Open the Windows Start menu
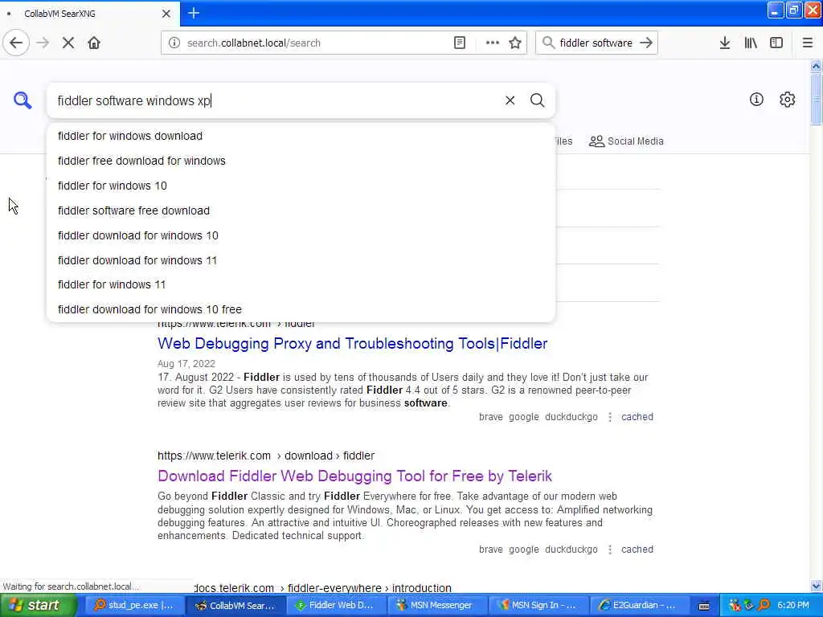823x617 pixels. 38,606
